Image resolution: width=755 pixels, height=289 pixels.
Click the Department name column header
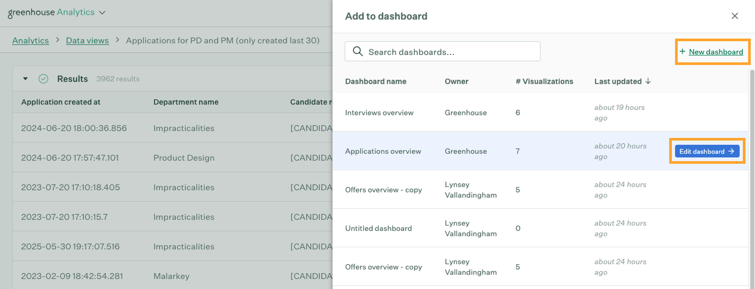[186, 102]
